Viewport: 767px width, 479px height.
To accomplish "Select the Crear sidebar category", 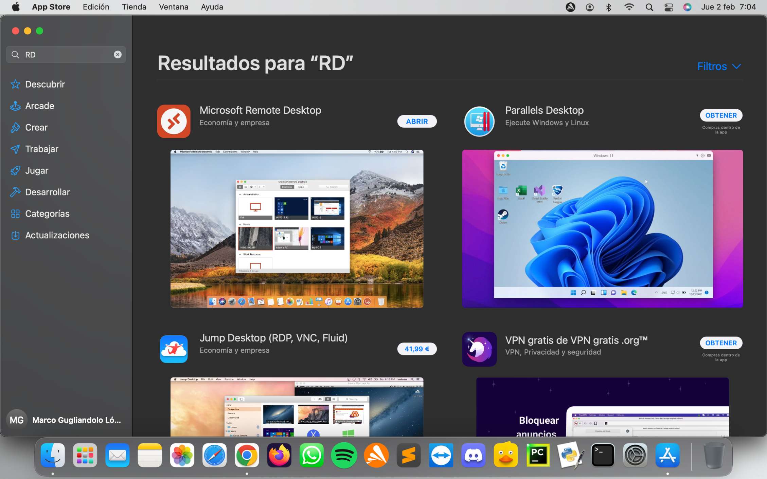I will point(29,127).
